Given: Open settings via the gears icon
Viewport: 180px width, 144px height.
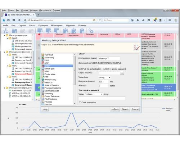Looking at the screenshot, I should [91, 31].
